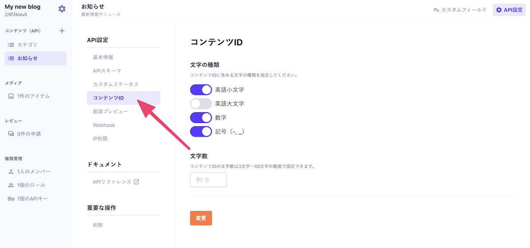
Task: Click the person icon for 1人のメンバー
Action: click(x=11, y=172)
